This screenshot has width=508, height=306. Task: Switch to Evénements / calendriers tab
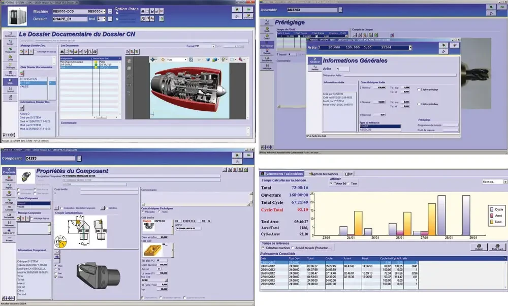[281, 174]
